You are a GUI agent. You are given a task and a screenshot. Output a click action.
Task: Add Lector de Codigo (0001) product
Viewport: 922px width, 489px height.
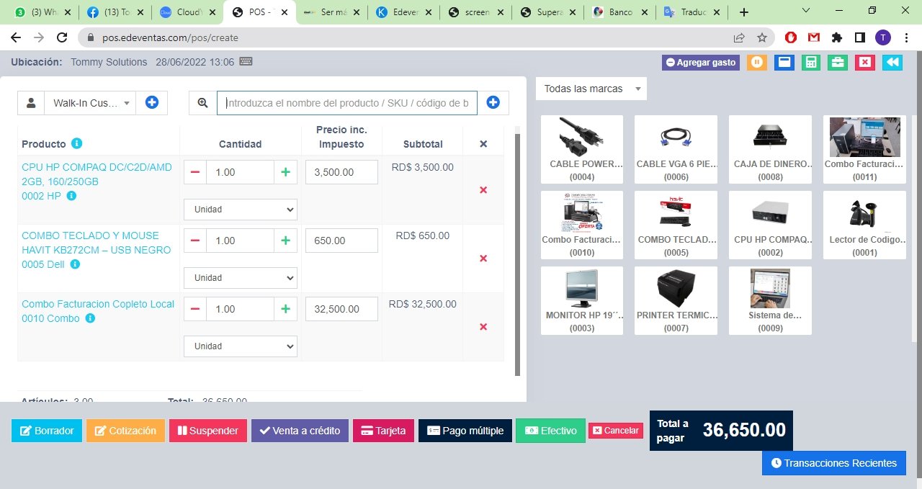point(864,225)
